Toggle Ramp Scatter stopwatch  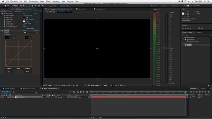[x=5, y=25]
